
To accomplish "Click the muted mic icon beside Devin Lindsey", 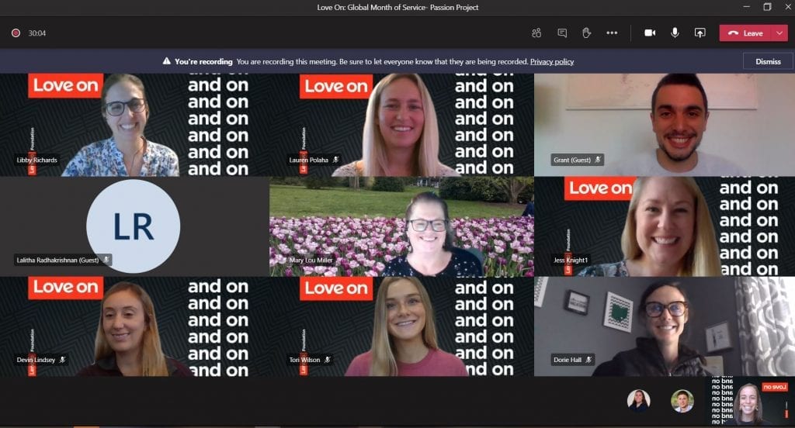I will click(62, 360).
